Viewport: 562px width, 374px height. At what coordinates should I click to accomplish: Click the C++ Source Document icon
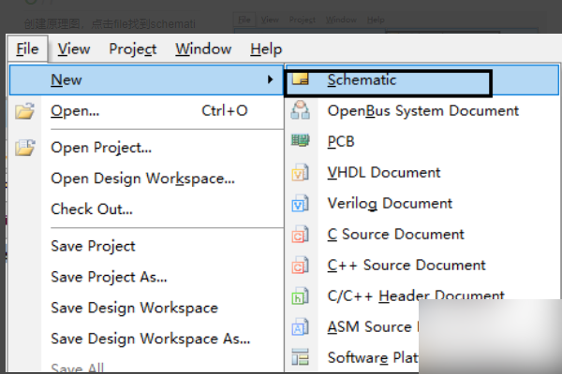point(301,266)
